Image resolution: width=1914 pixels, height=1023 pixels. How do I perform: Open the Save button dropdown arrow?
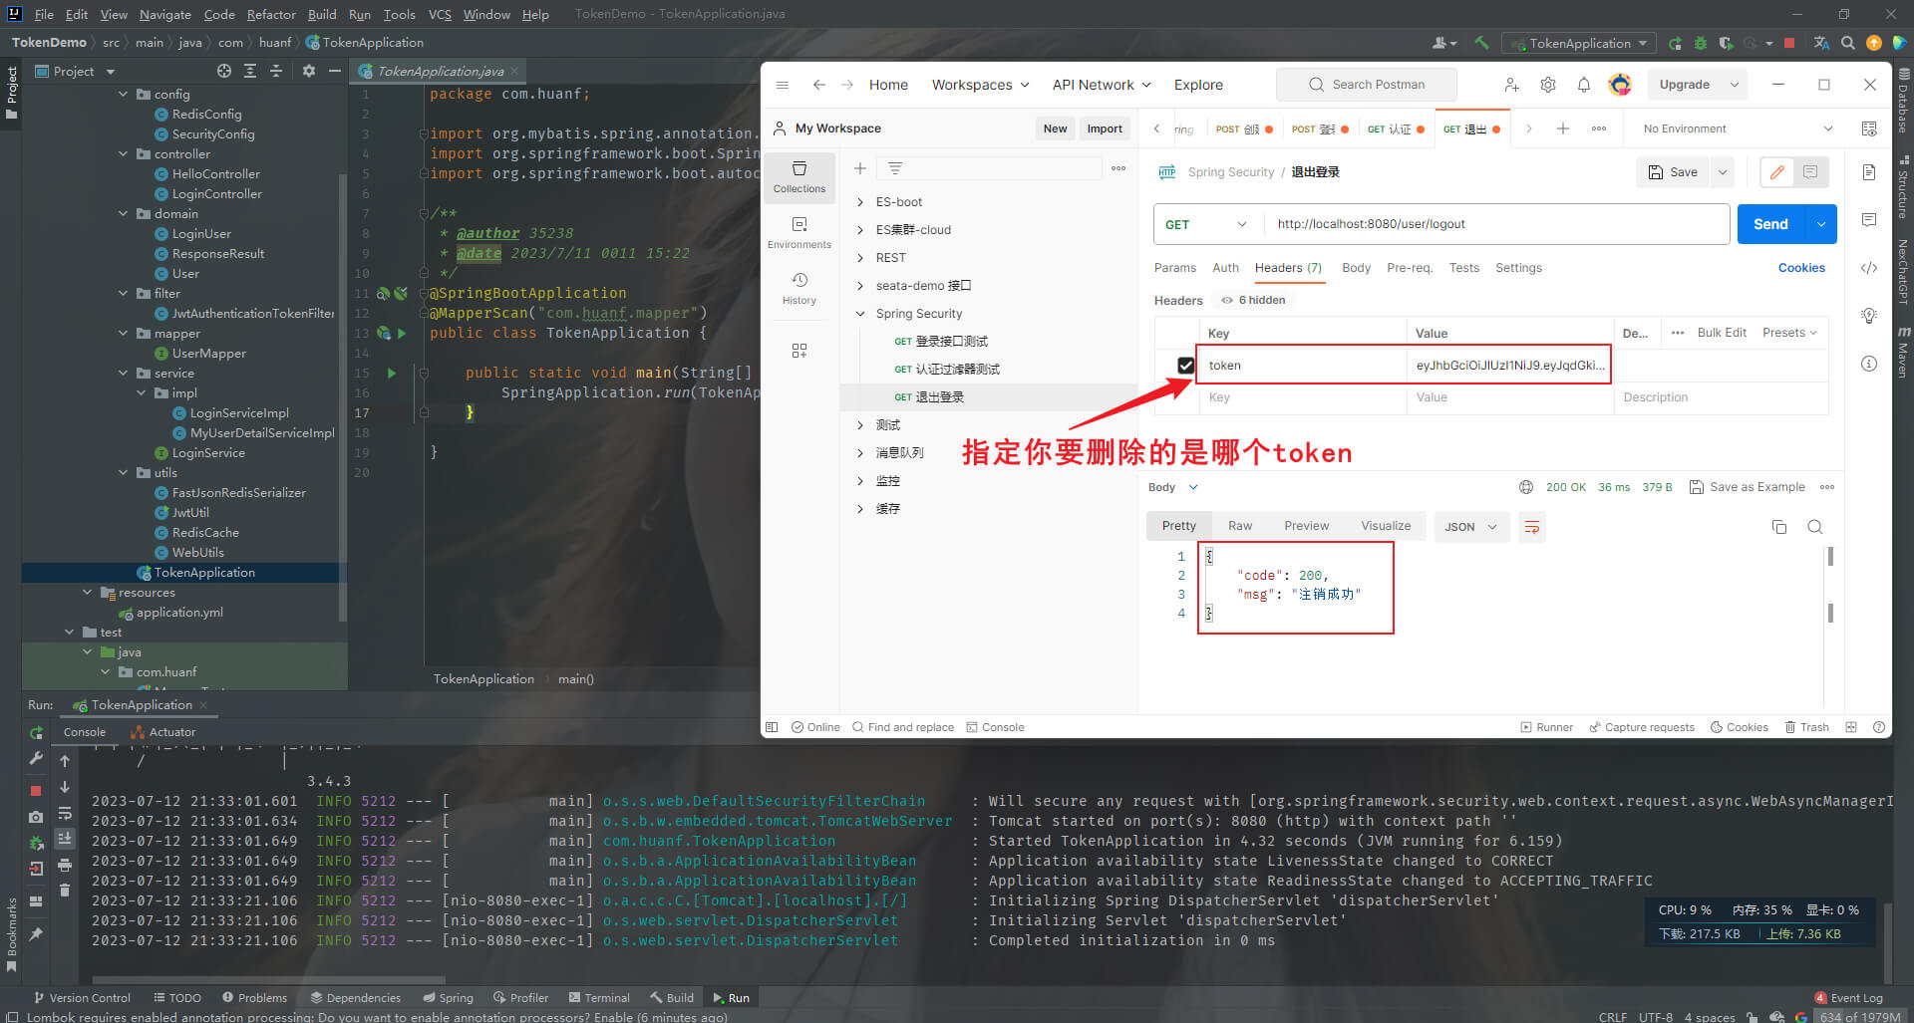tap(1722, 172)
